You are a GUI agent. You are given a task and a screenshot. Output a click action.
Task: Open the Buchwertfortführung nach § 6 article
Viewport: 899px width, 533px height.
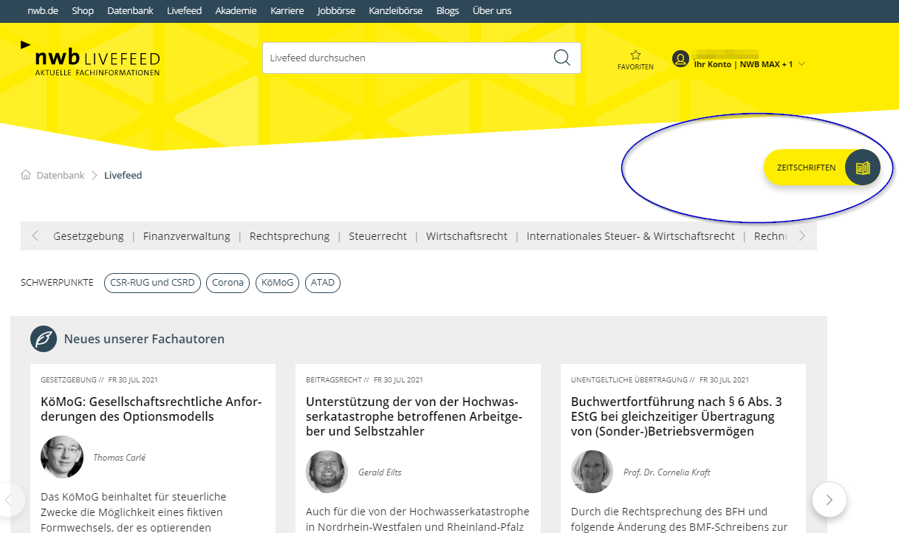coord(676,416)
